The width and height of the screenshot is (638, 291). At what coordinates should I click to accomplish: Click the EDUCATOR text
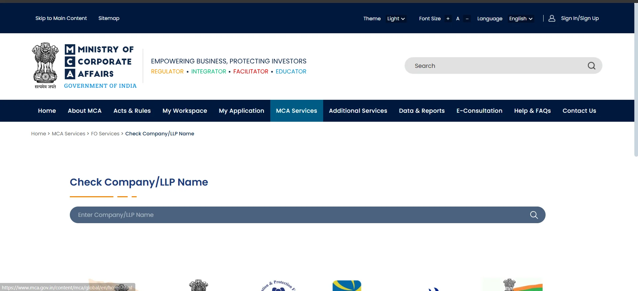point(291,72)
